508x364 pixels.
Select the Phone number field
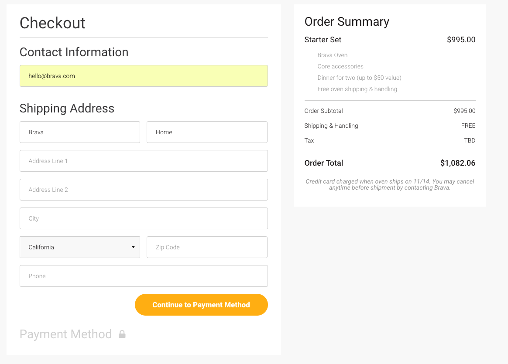pos(144,276)
